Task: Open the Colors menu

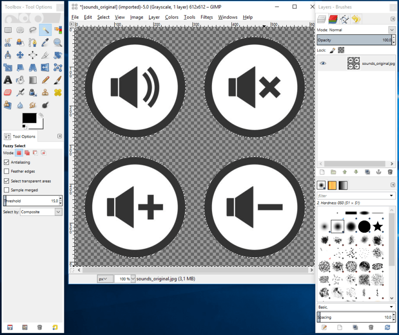Action: (172, 17)
